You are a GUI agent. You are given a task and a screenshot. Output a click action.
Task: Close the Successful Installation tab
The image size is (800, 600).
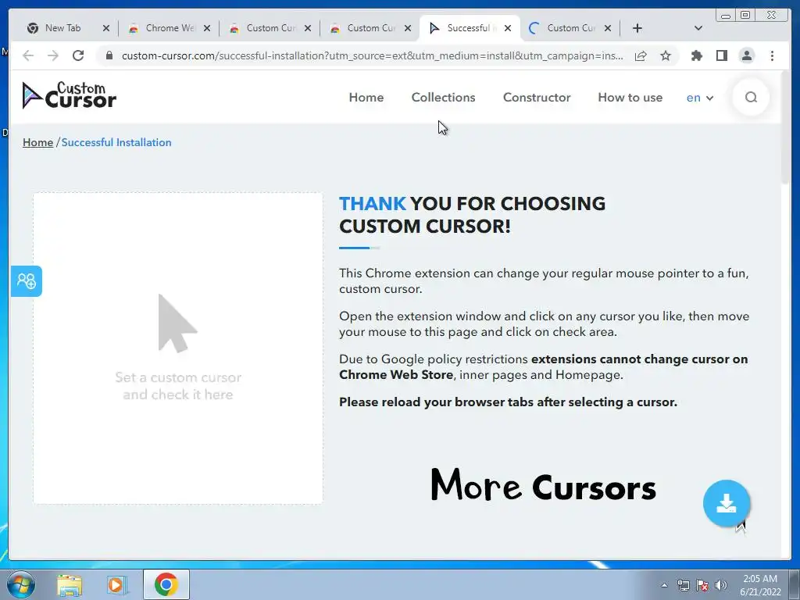tap(508, 28)
